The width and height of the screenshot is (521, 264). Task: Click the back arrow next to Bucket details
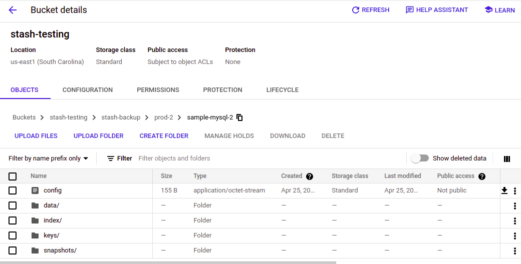pyautogui.click(x=13, y=10)
